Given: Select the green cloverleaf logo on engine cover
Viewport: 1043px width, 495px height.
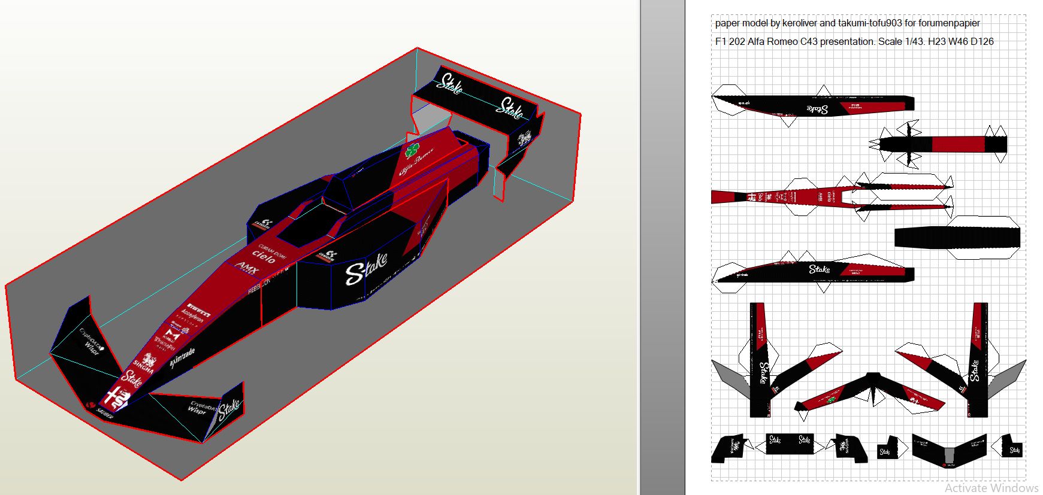Looking at the screenshot, I should pos(413,150).
